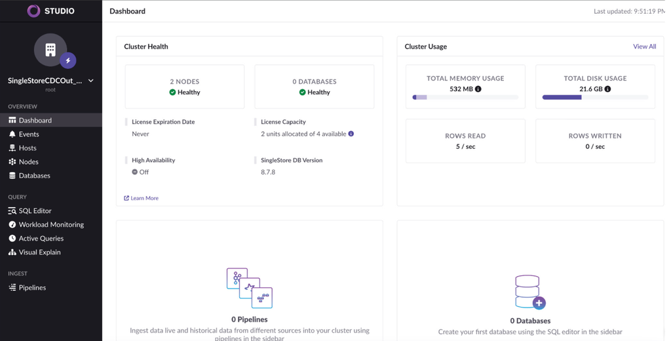Click the Studio logo icon
Viewport: 671px width, 341px height.
coord(34,10)
